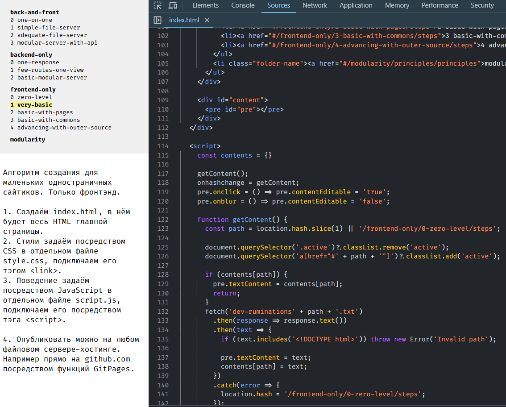Click 'return;' on line 130
The image size is (506, 407).
point(227,293)
